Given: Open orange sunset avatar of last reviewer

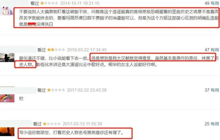Looking at the screenshot, I should click(7, 132).
